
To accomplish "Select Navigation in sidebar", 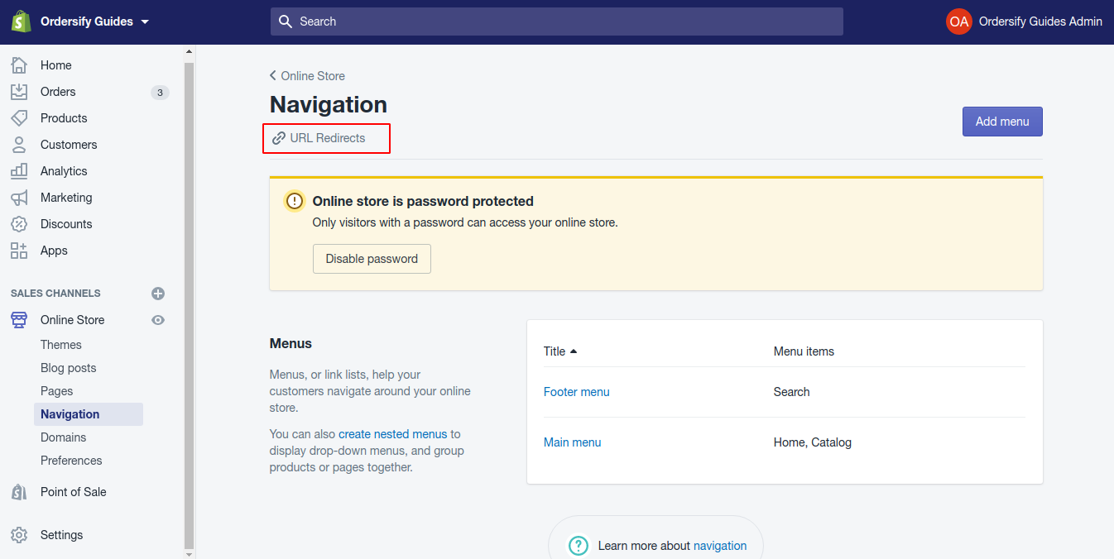I will [89, 414].
